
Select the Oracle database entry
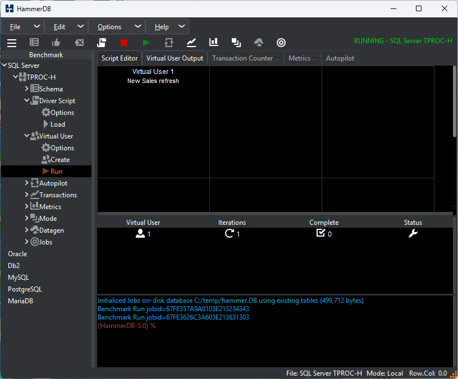(17, 254)
